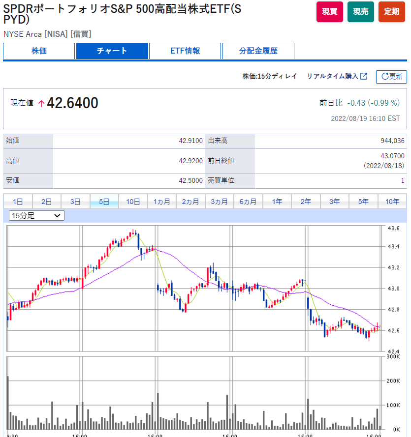
Task: Open the external link icon beside リアルタイム購入
Action: pyautogui.click(x=364, y=76)
